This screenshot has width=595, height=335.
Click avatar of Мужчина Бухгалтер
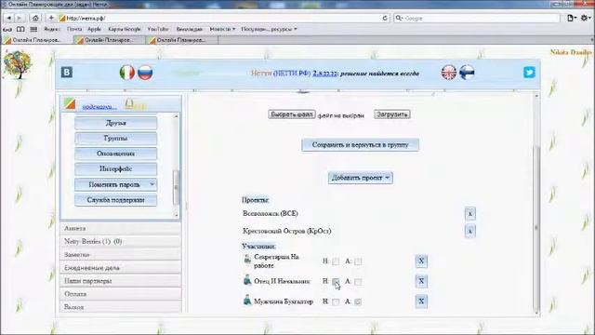[247, 301]
